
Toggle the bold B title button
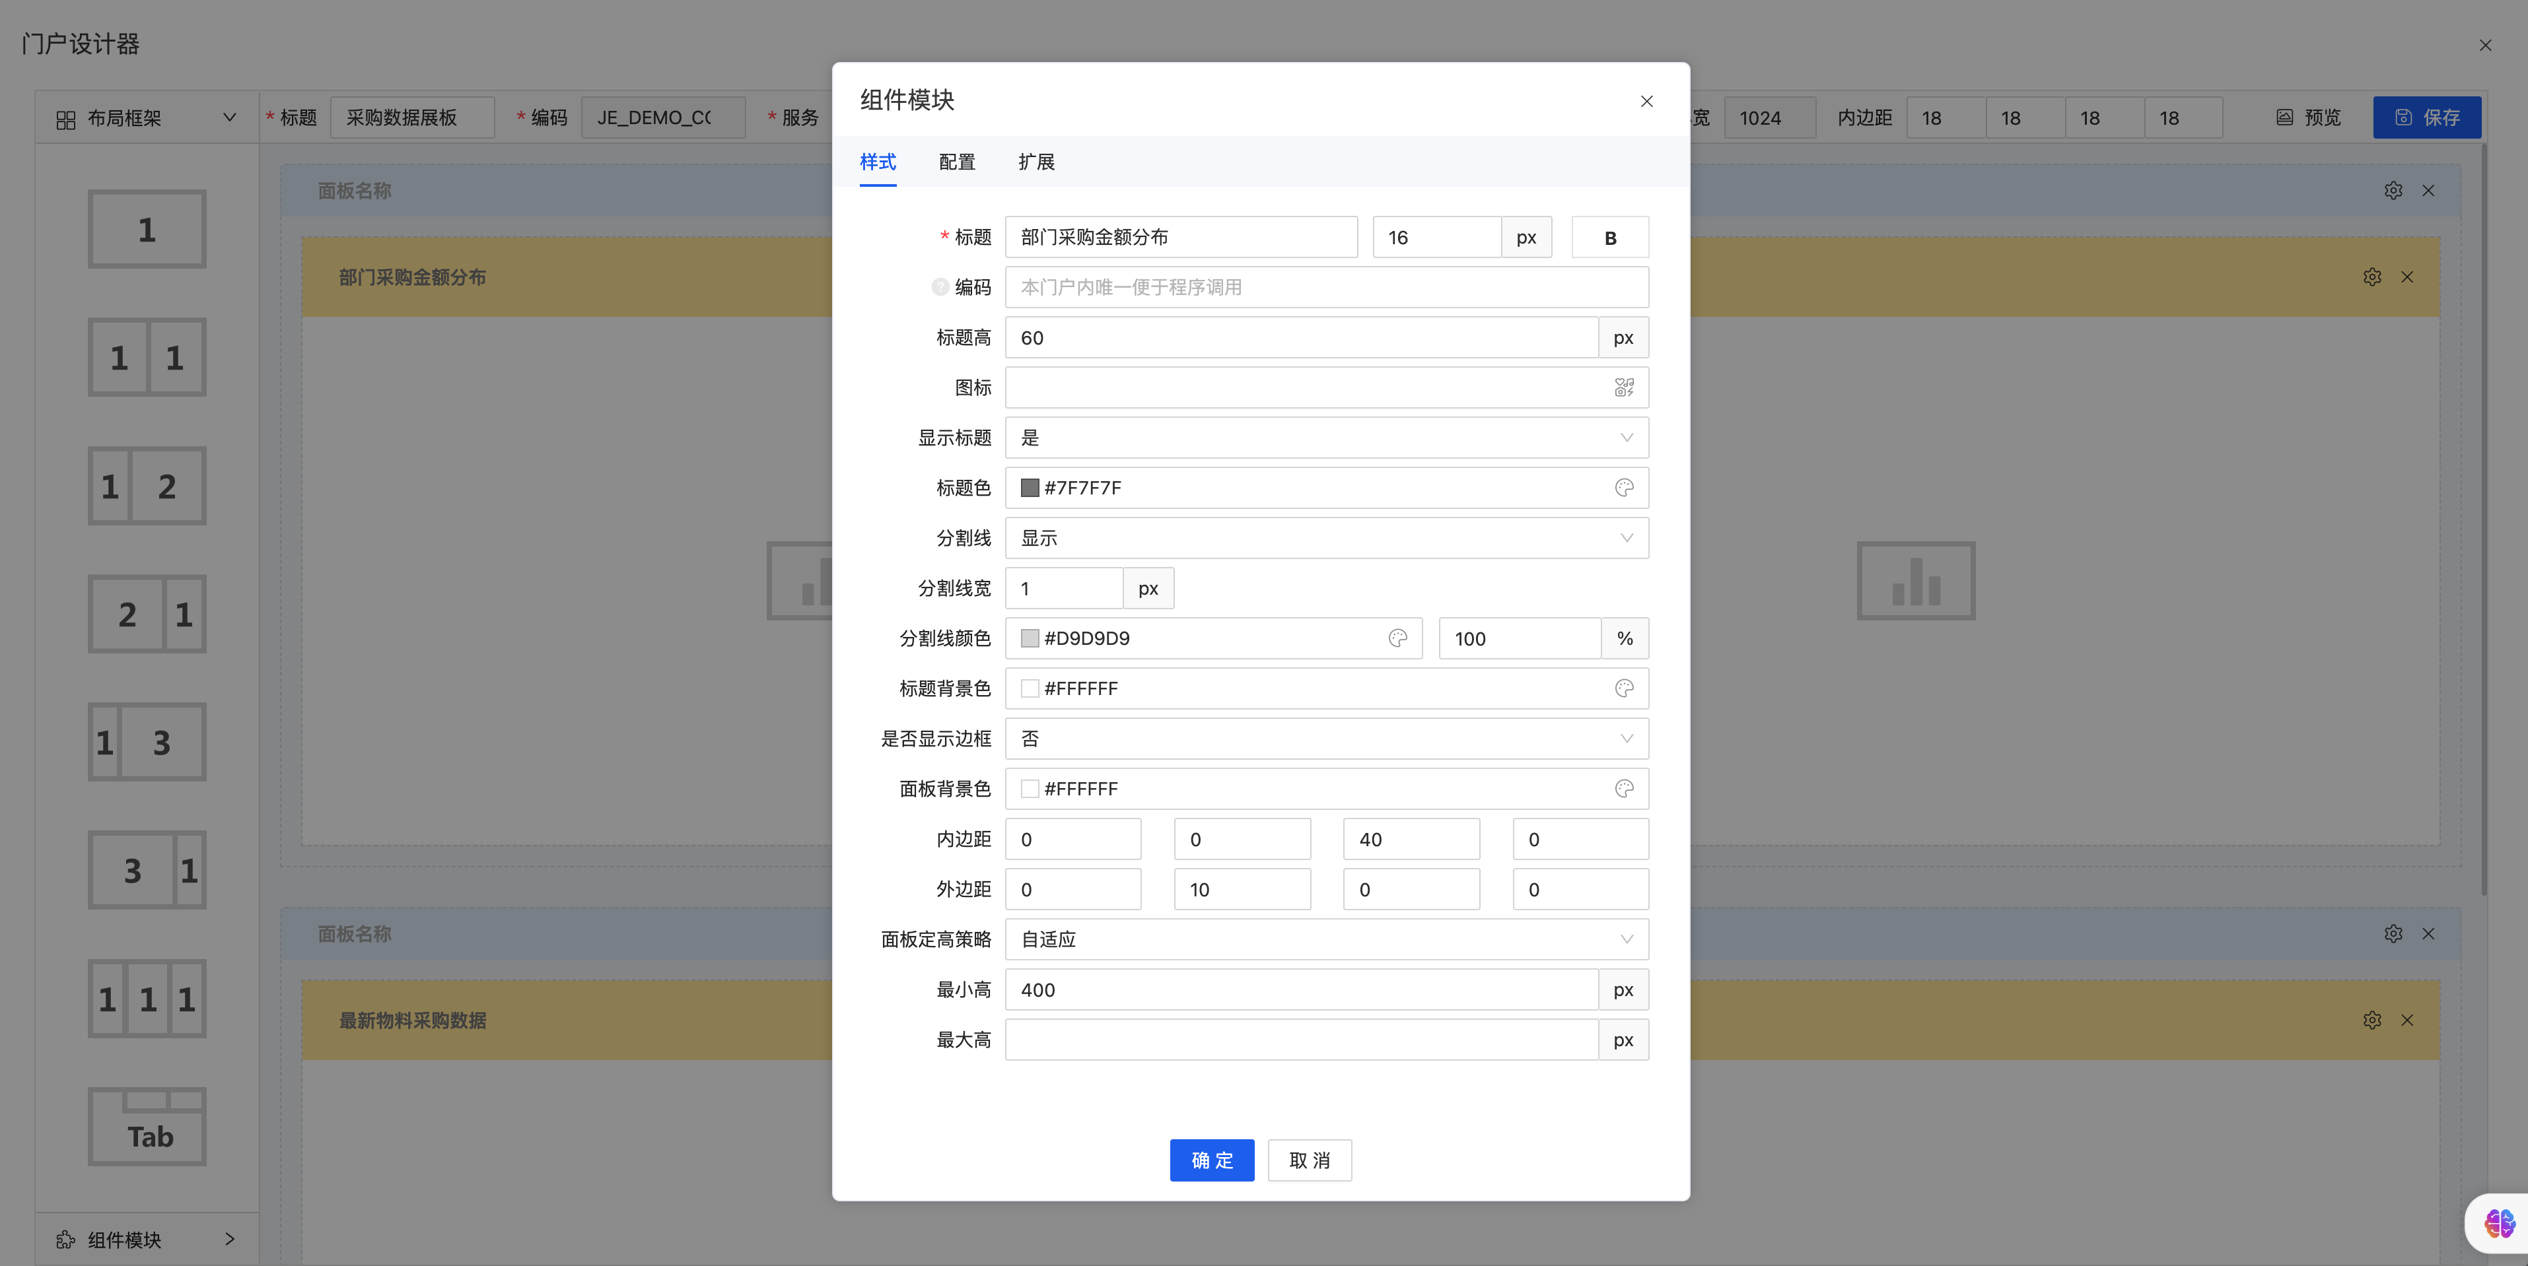pyautogui.click(x=1609, y=238)
